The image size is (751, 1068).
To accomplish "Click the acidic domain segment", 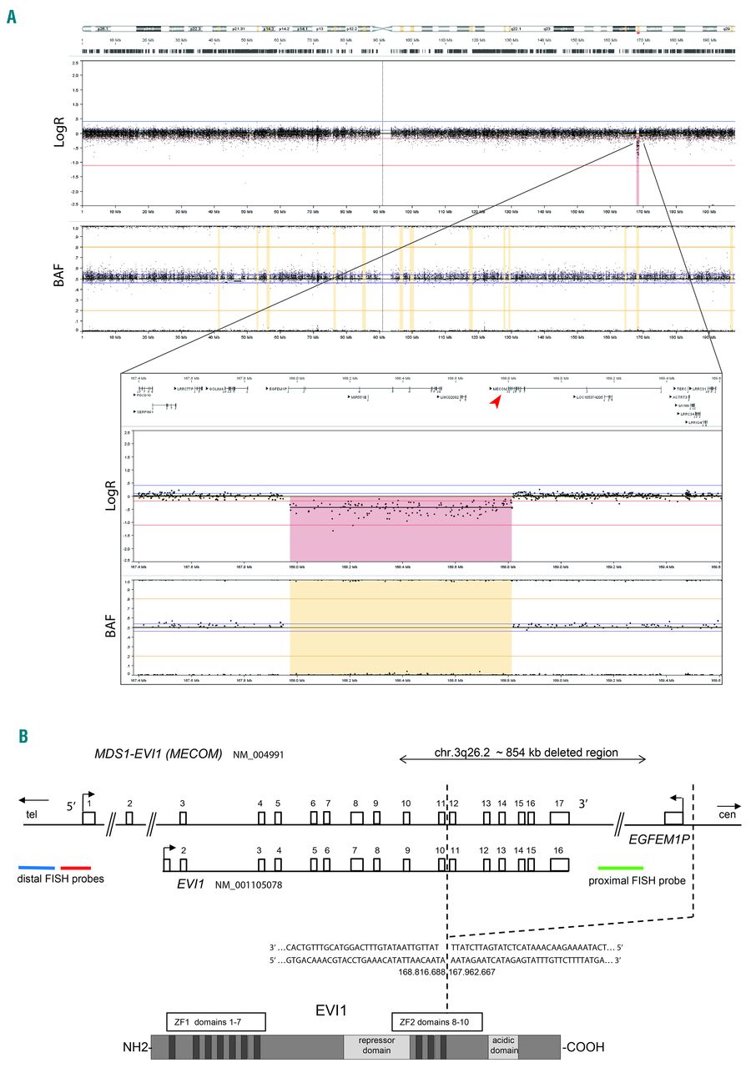I will pyautogui.click(x=503, y=1047).
